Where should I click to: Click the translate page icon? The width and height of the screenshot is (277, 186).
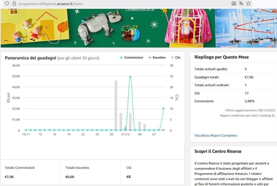(241, 3)
